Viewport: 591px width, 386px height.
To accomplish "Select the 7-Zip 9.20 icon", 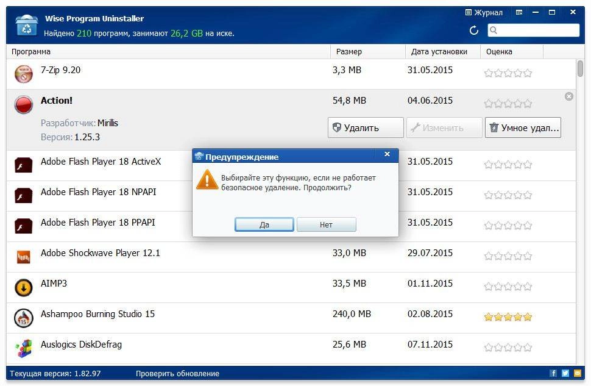I will (x=23, y=74).
